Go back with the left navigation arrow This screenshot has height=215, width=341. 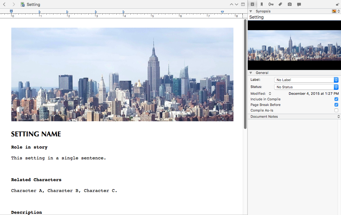4,4
